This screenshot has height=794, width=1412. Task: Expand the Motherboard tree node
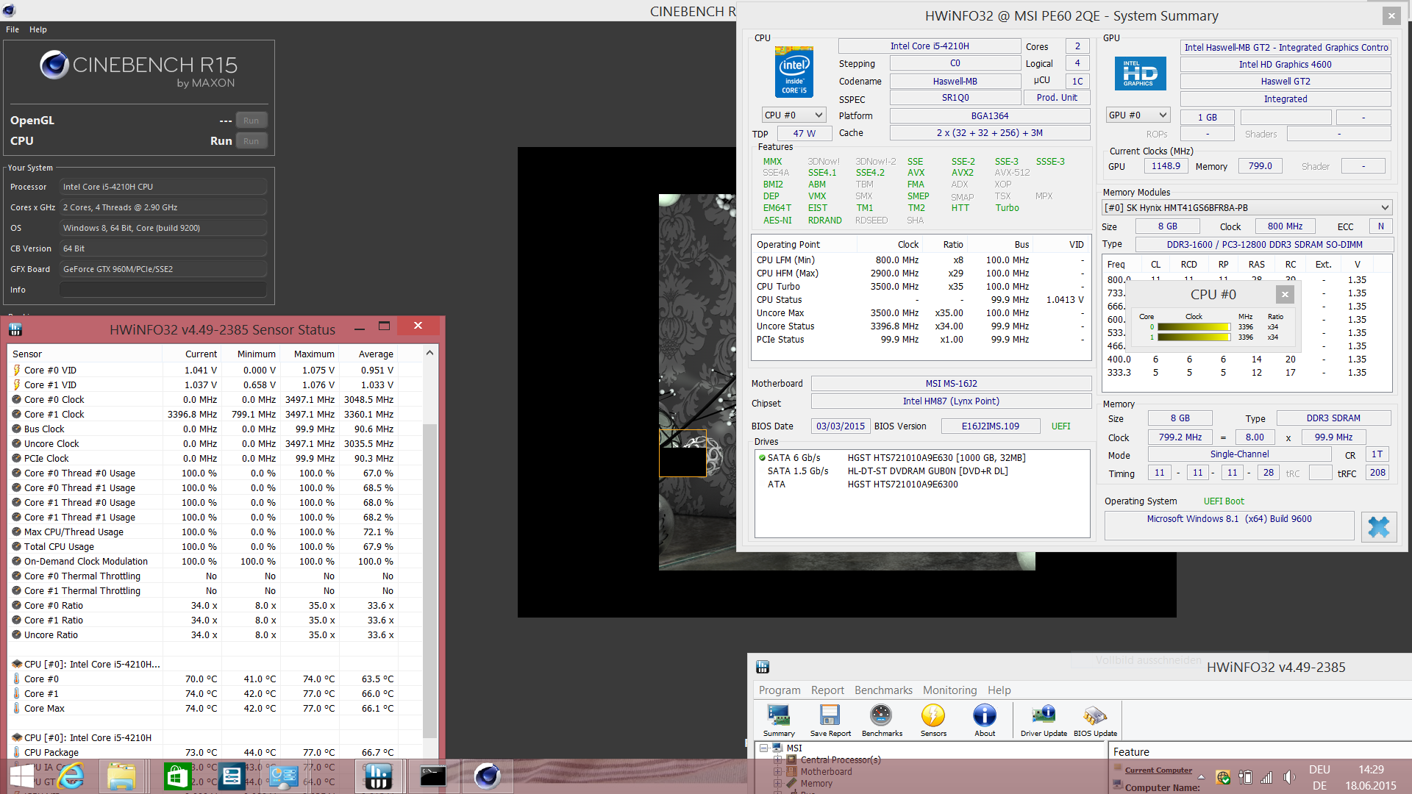777,771
